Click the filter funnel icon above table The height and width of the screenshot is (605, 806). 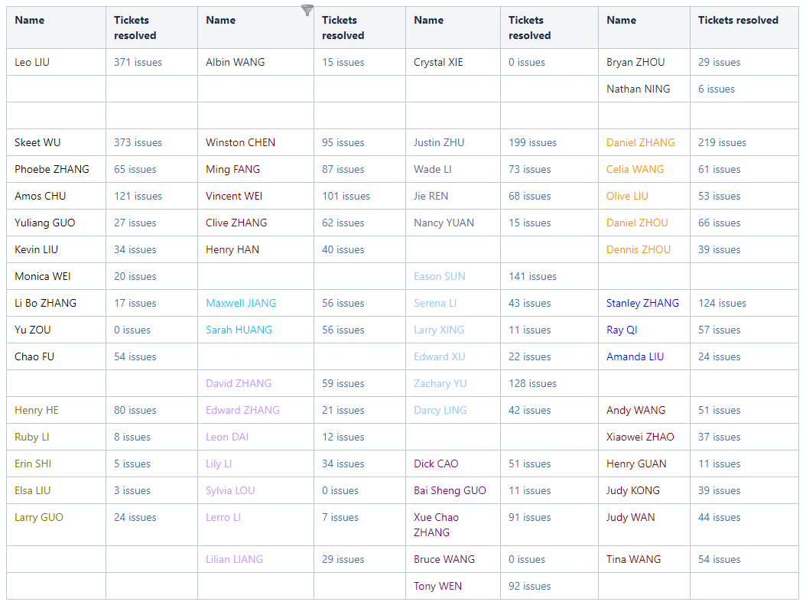(x=307, y=10)
